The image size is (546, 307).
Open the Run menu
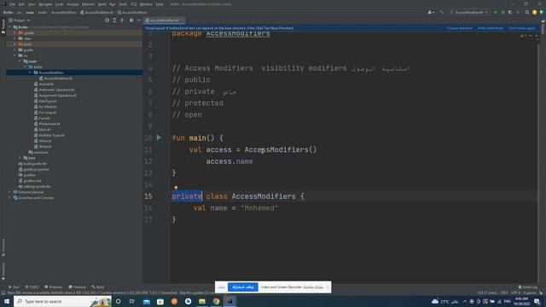[x=112, y=4]
